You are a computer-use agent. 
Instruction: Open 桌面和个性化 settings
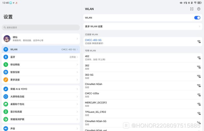click(41, 104)
